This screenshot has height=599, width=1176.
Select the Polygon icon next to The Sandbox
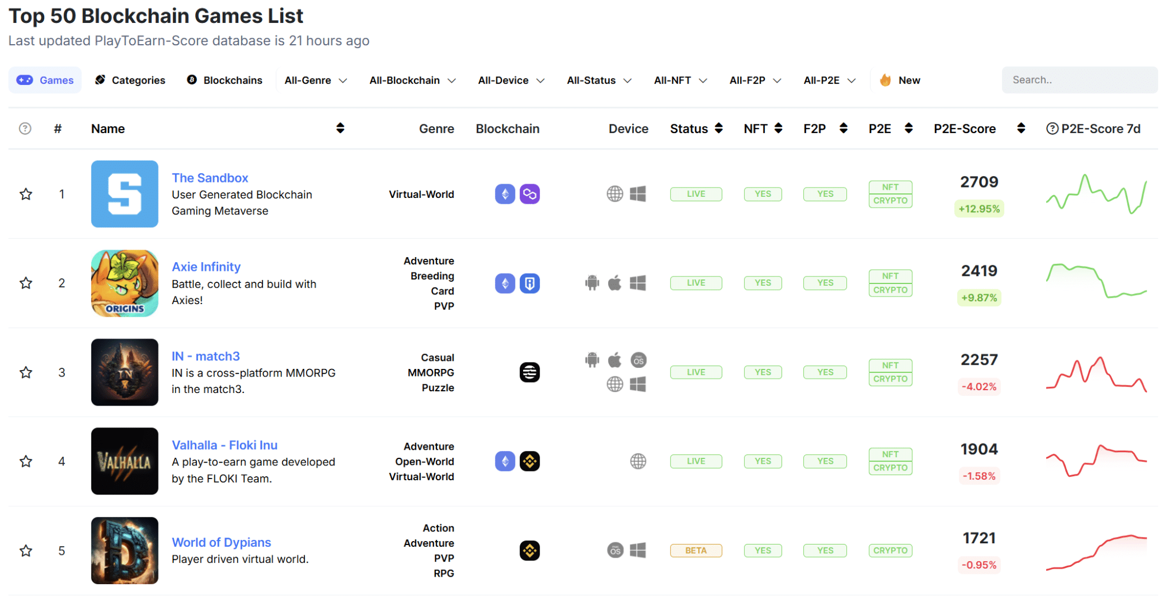pyautogui.click(x=529, y=194)
